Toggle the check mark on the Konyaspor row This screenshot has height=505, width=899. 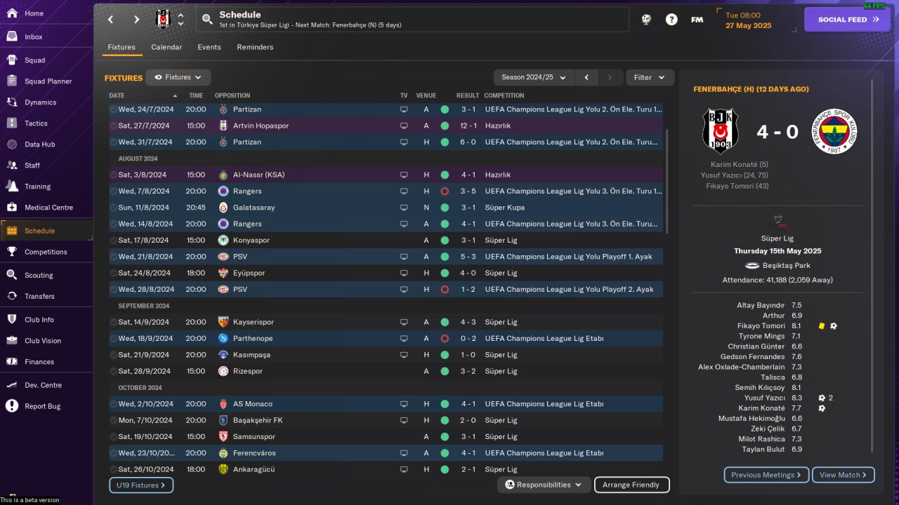click(x=113, y=240)
